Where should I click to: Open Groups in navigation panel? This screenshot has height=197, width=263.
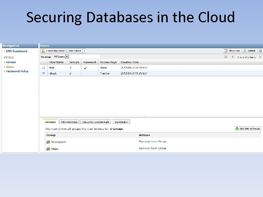[11, 62]
